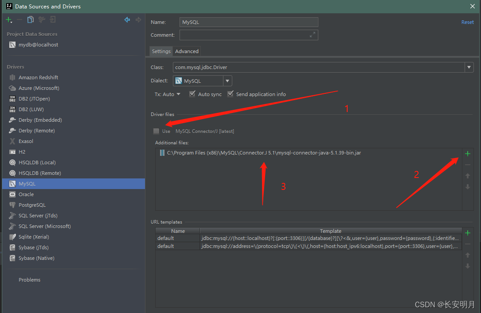Select the PostgreSQL driver

coord(74,205)
